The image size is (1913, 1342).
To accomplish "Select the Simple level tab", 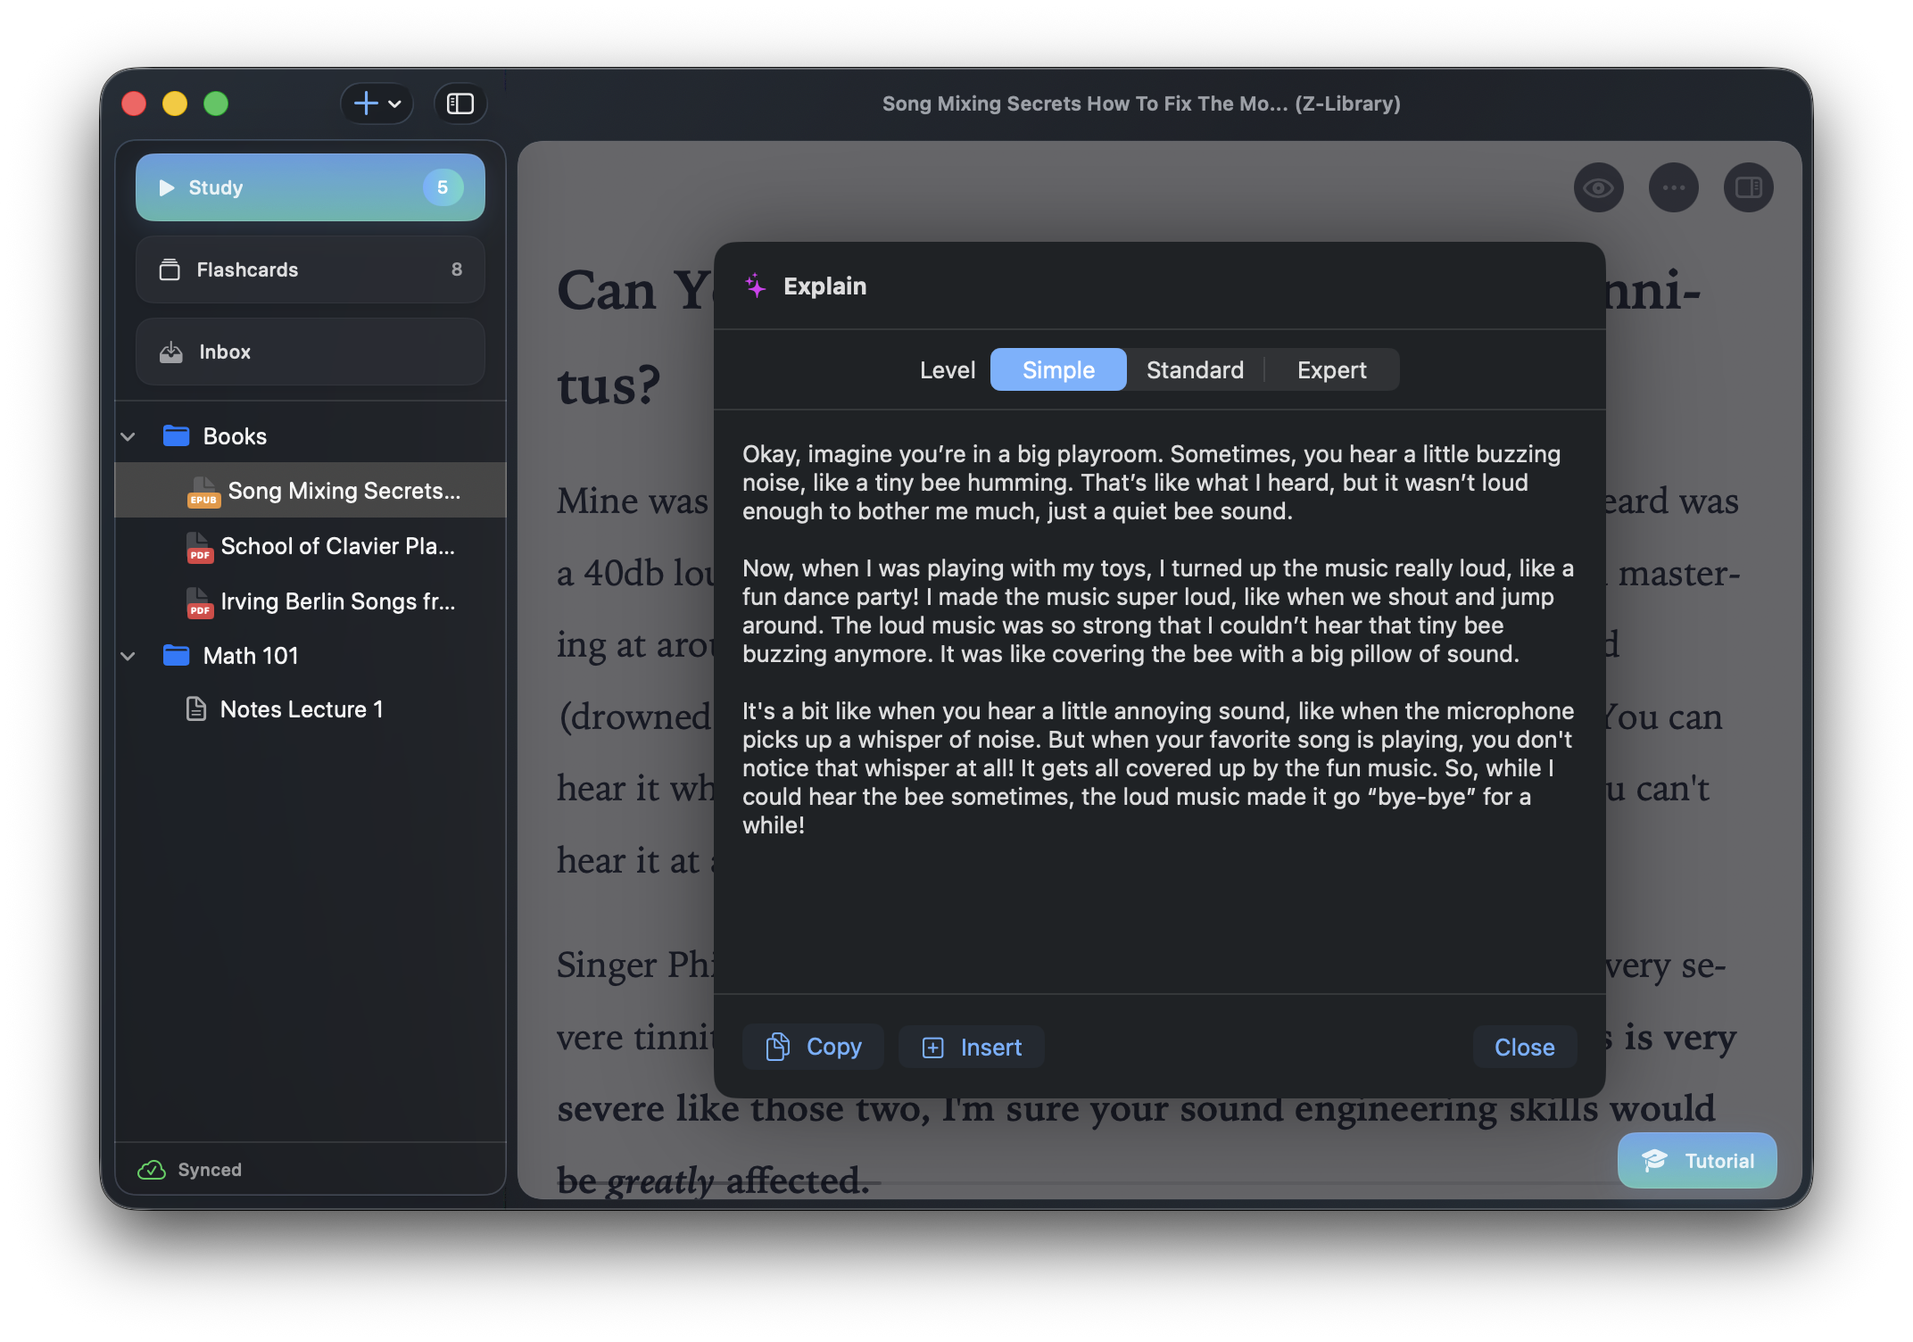I will [x=1057, y=369].
